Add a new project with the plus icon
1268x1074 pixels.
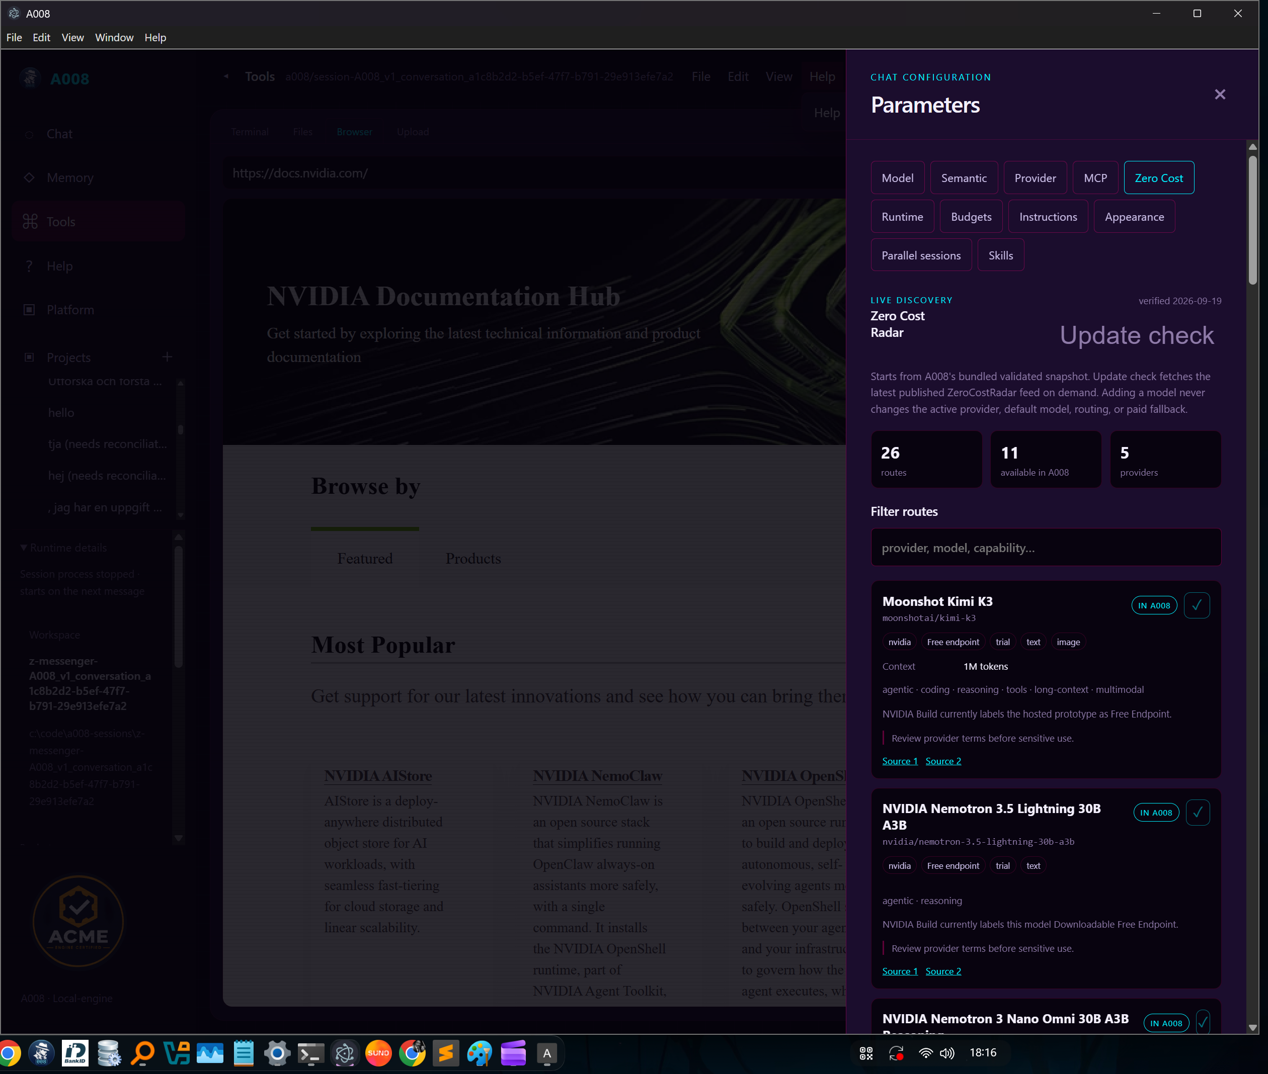pos(167,357)
